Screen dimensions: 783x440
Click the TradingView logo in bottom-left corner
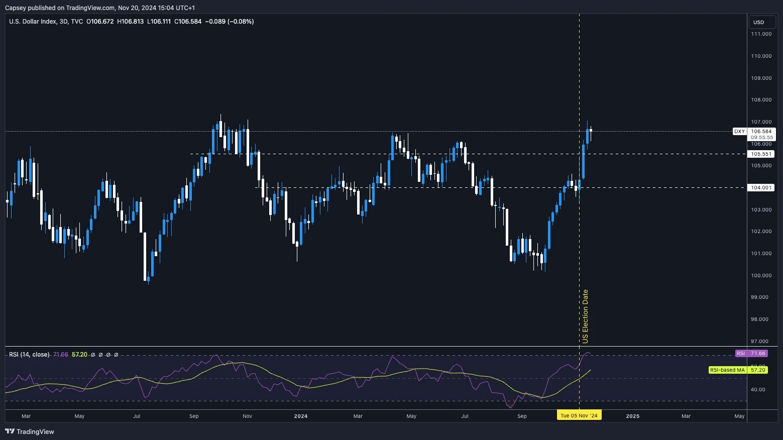tap(30, 431)
